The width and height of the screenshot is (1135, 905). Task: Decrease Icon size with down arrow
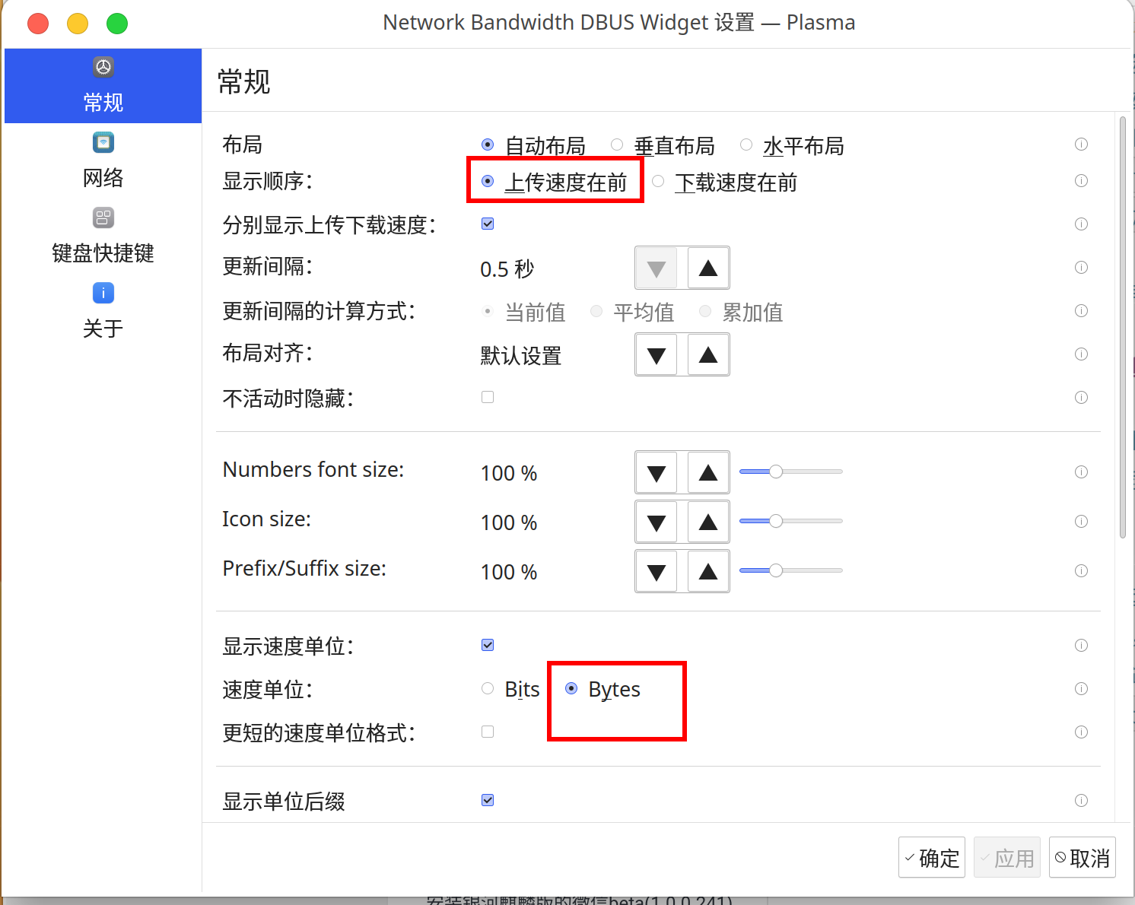click(657, 522)
